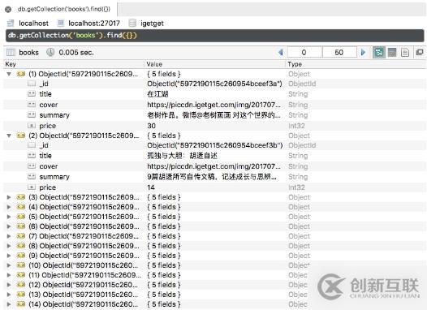Click the localhost connection icon
The width and height of the screenshot is (427, 310).
click(x=11, y=24)
